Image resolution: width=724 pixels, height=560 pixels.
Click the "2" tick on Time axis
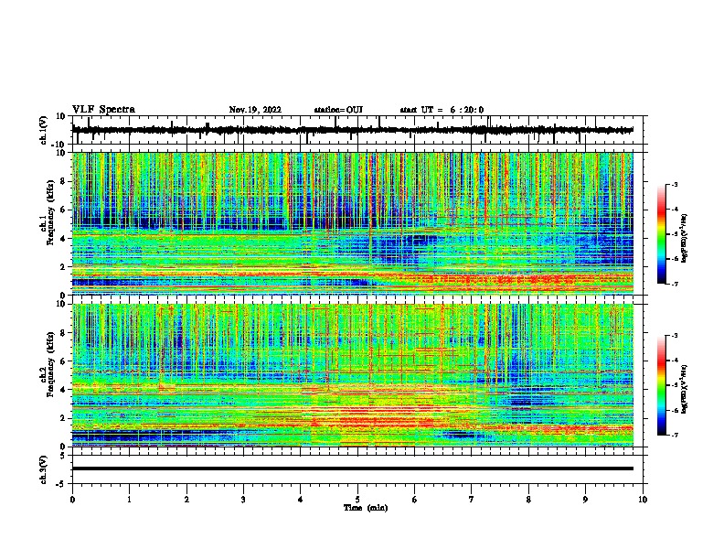pyautogui.click(x=186, y=500)
